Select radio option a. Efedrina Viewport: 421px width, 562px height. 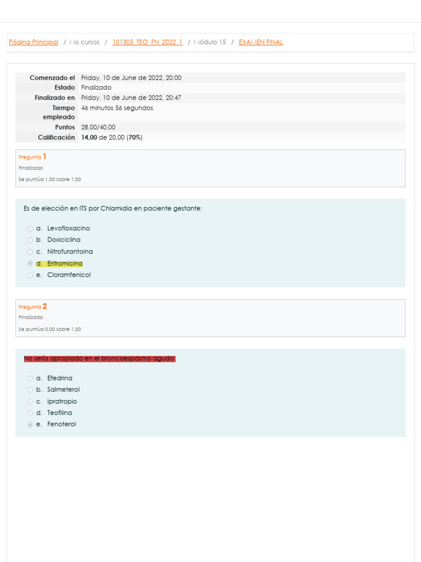click(30, 378)
